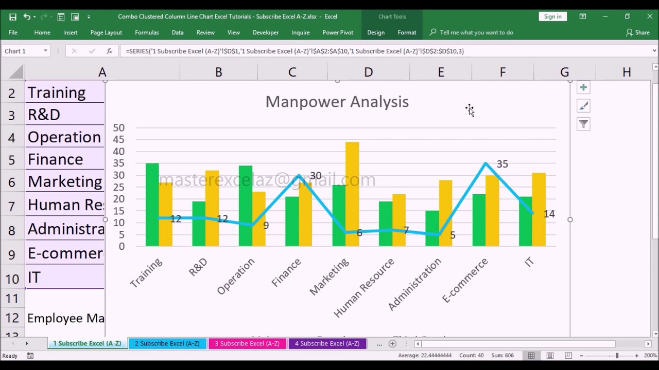Screen dimensions: 659x370
Task: Expand the formula bar with the chevron
Action: 654,51
